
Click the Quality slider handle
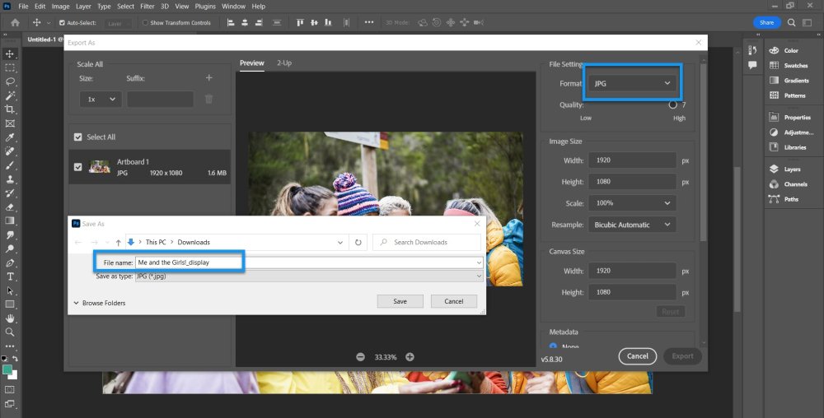click(673, 105)
